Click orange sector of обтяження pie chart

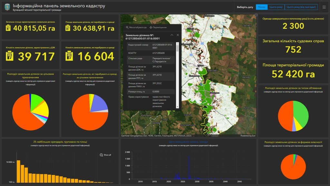click(x=285, y=116)
